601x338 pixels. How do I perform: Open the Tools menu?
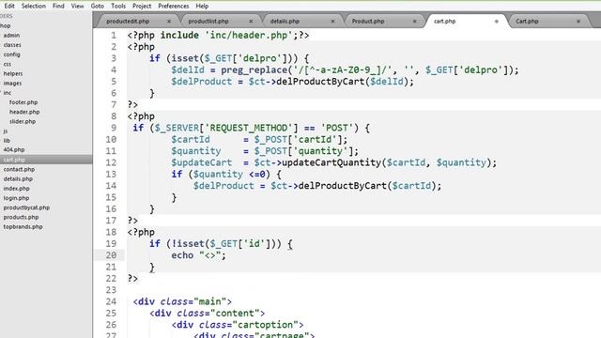pos(118,7)
